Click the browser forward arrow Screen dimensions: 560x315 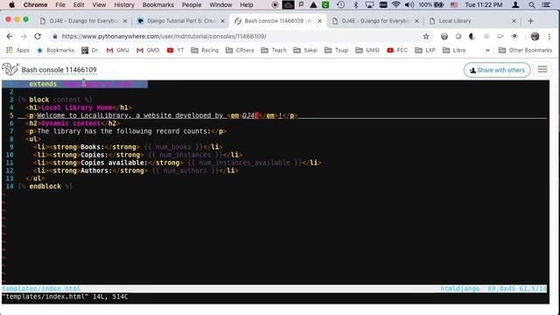coord(24,37)
